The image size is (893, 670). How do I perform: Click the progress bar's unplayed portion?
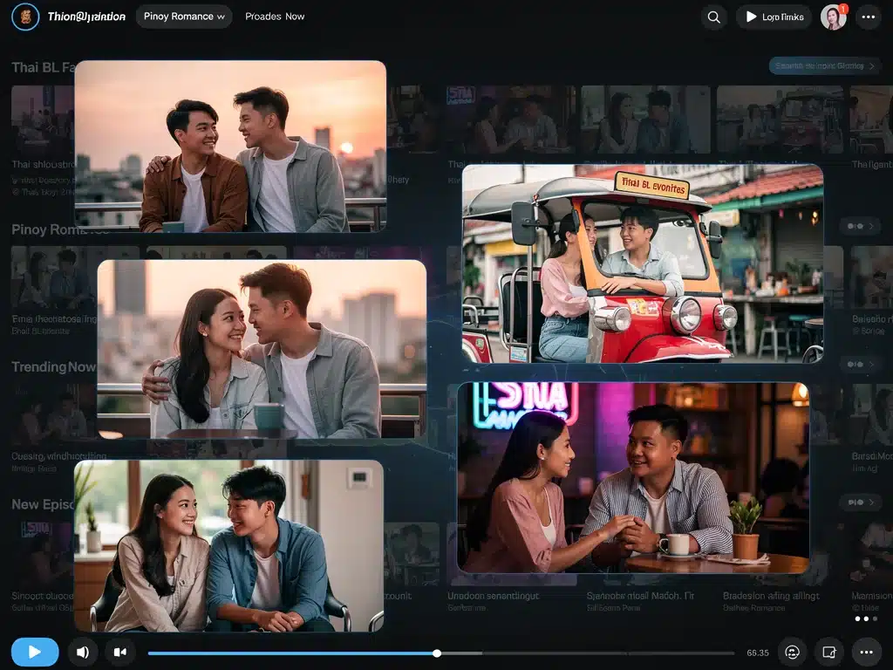point(588,653)
